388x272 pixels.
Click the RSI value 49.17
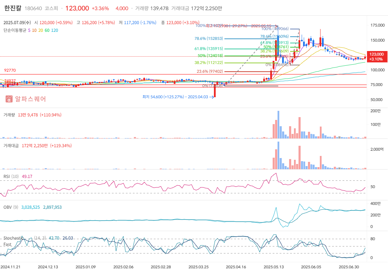[27, 177]
